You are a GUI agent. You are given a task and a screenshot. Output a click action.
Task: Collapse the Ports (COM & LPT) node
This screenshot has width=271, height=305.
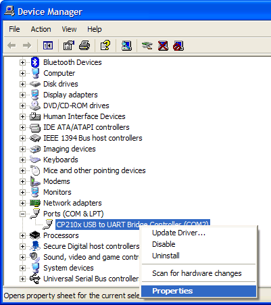click(x=22, y=214)
